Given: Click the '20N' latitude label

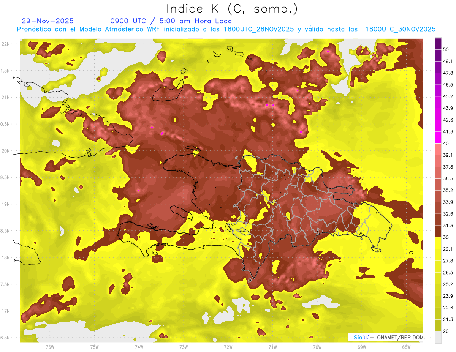Looking at the screenshot, I should click(x=6, y=151).
